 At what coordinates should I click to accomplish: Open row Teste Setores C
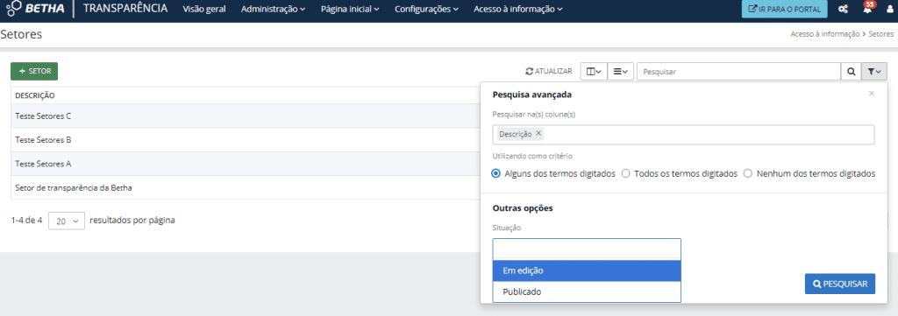246,116
